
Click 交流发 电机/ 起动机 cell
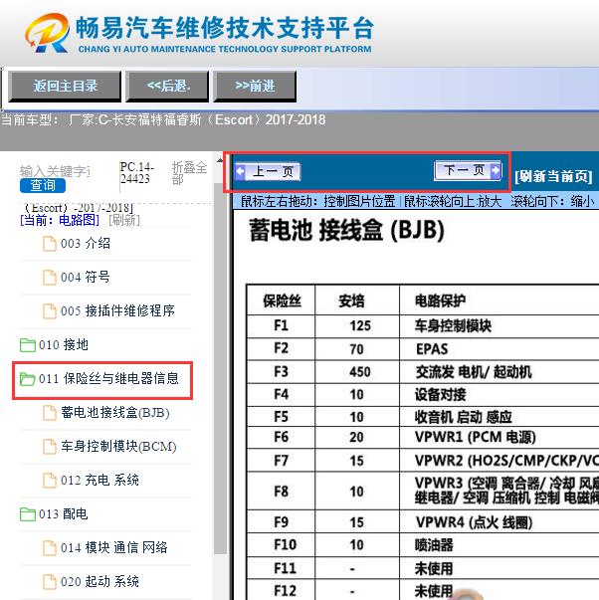pos(474,371)
